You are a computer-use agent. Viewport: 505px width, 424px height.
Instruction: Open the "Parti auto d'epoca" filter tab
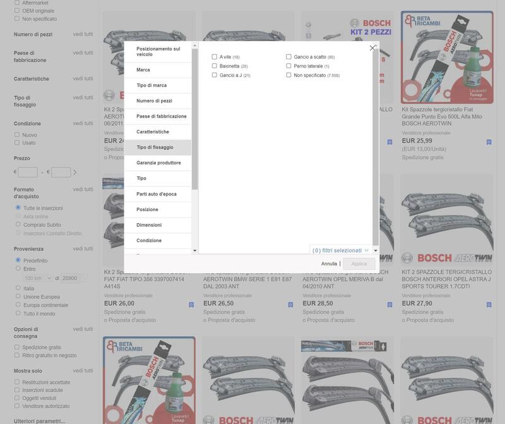click(x=158, y=194)
